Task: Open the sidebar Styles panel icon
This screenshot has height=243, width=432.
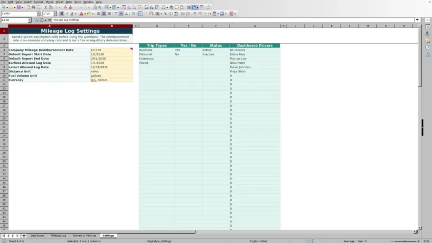Action: [428, 34]
